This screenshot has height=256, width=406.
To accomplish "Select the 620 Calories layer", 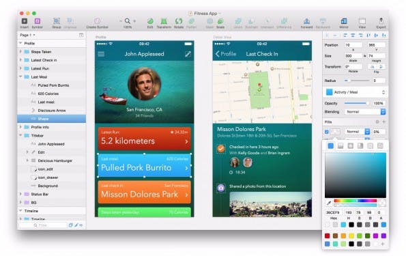I will (52, 94).
